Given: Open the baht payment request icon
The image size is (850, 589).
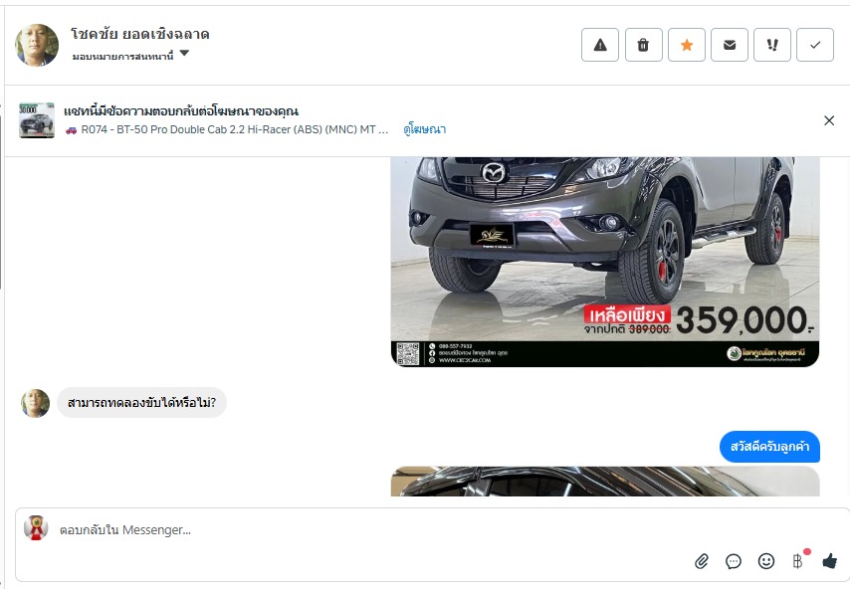Looking at the screenshot, I should 798,560.
